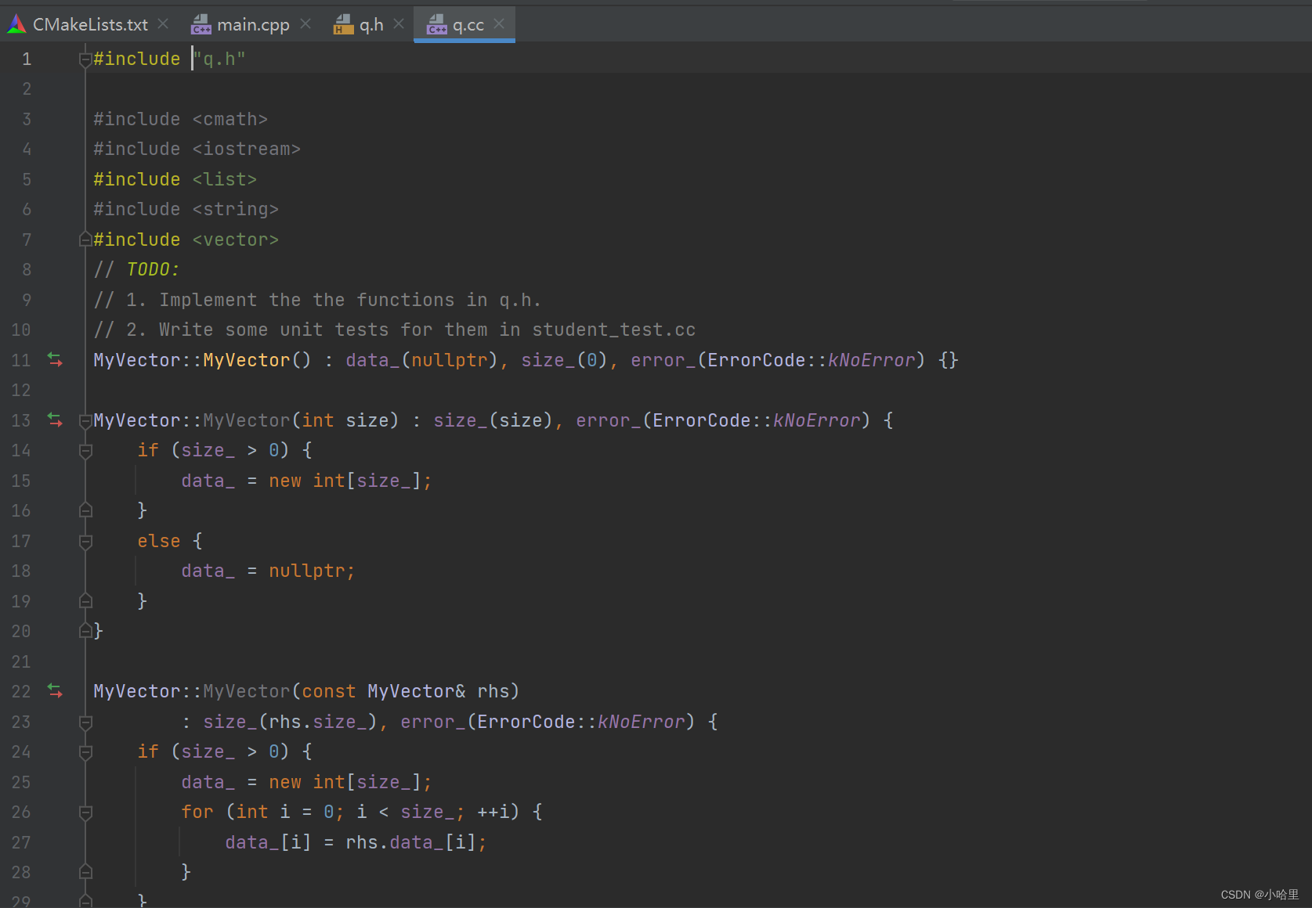The height and width of the screenshot is (908, 1312).
Task: Open the main.cpp editor tab
Action: [253, 24]
